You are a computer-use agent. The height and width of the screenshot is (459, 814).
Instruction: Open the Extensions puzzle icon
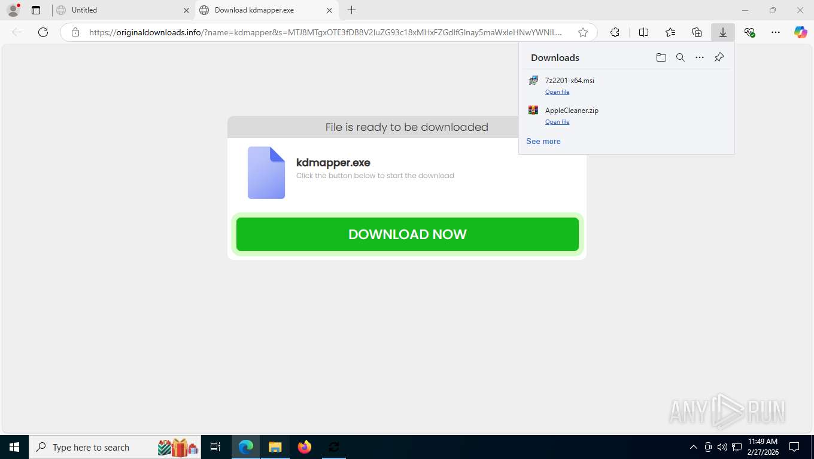click(x=615, y=32)
